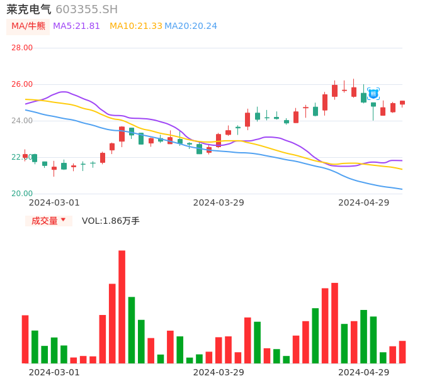Select the 成交量 volume indicator label
The height and width of the screenshot is (381, 432).
pos(44,221)
